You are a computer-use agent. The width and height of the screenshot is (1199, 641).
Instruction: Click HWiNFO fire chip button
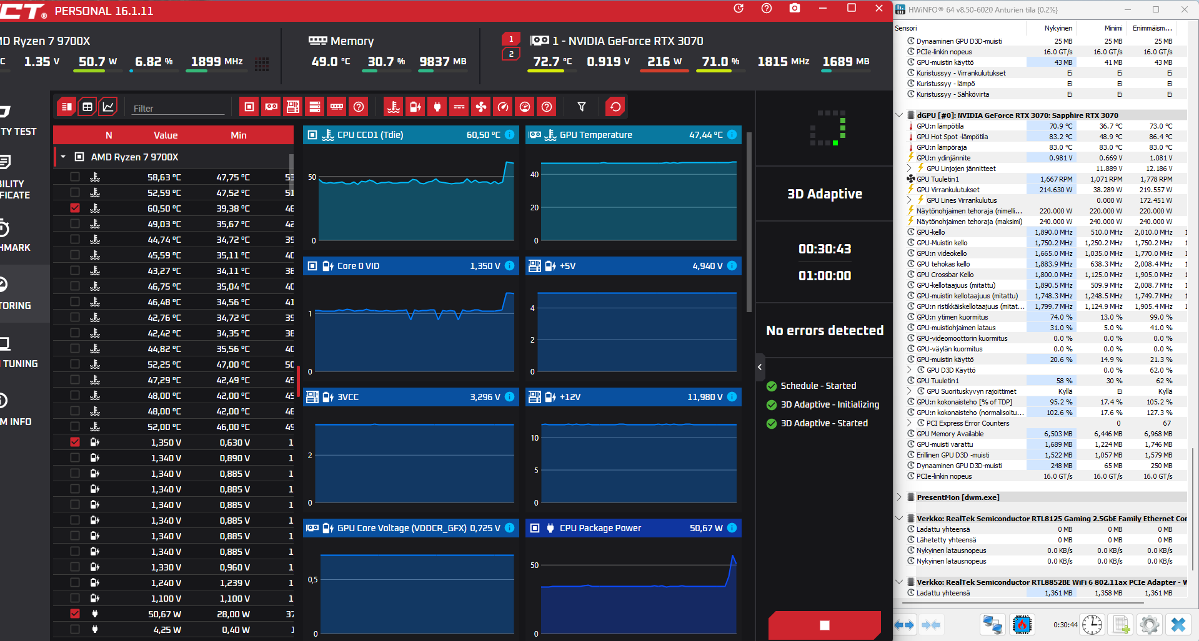[x=1022, y=624]
